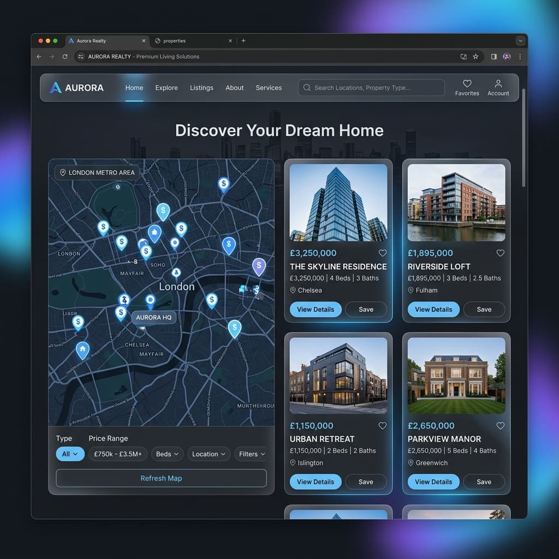Expand the browser tab list chevron
The image size is (559, 559).
point(520,41)
